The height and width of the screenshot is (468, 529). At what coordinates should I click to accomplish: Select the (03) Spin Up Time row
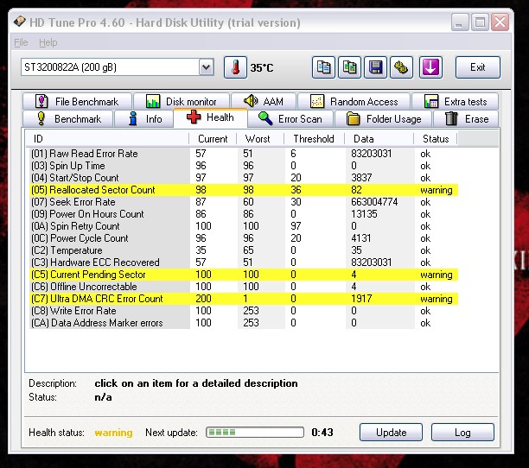244,166
